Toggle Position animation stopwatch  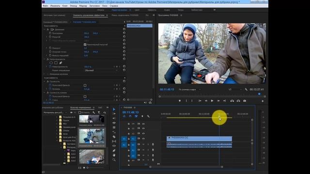point(50,33)
